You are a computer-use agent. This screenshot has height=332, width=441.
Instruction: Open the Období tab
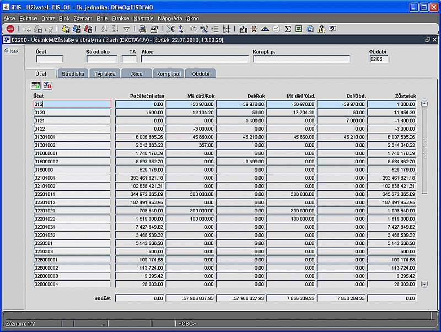(201, 73)
